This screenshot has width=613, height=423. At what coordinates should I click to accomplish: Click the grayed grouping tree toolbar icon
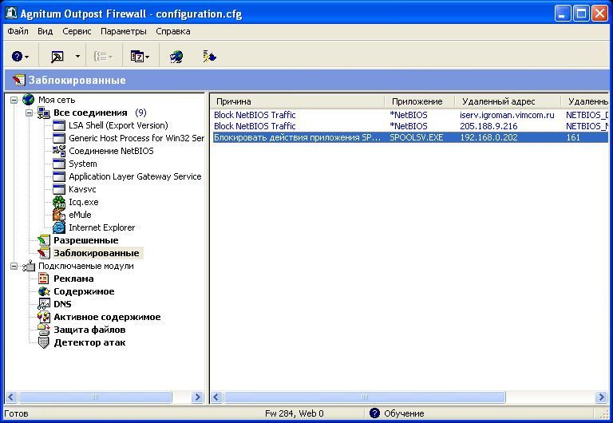coord(101,57)
